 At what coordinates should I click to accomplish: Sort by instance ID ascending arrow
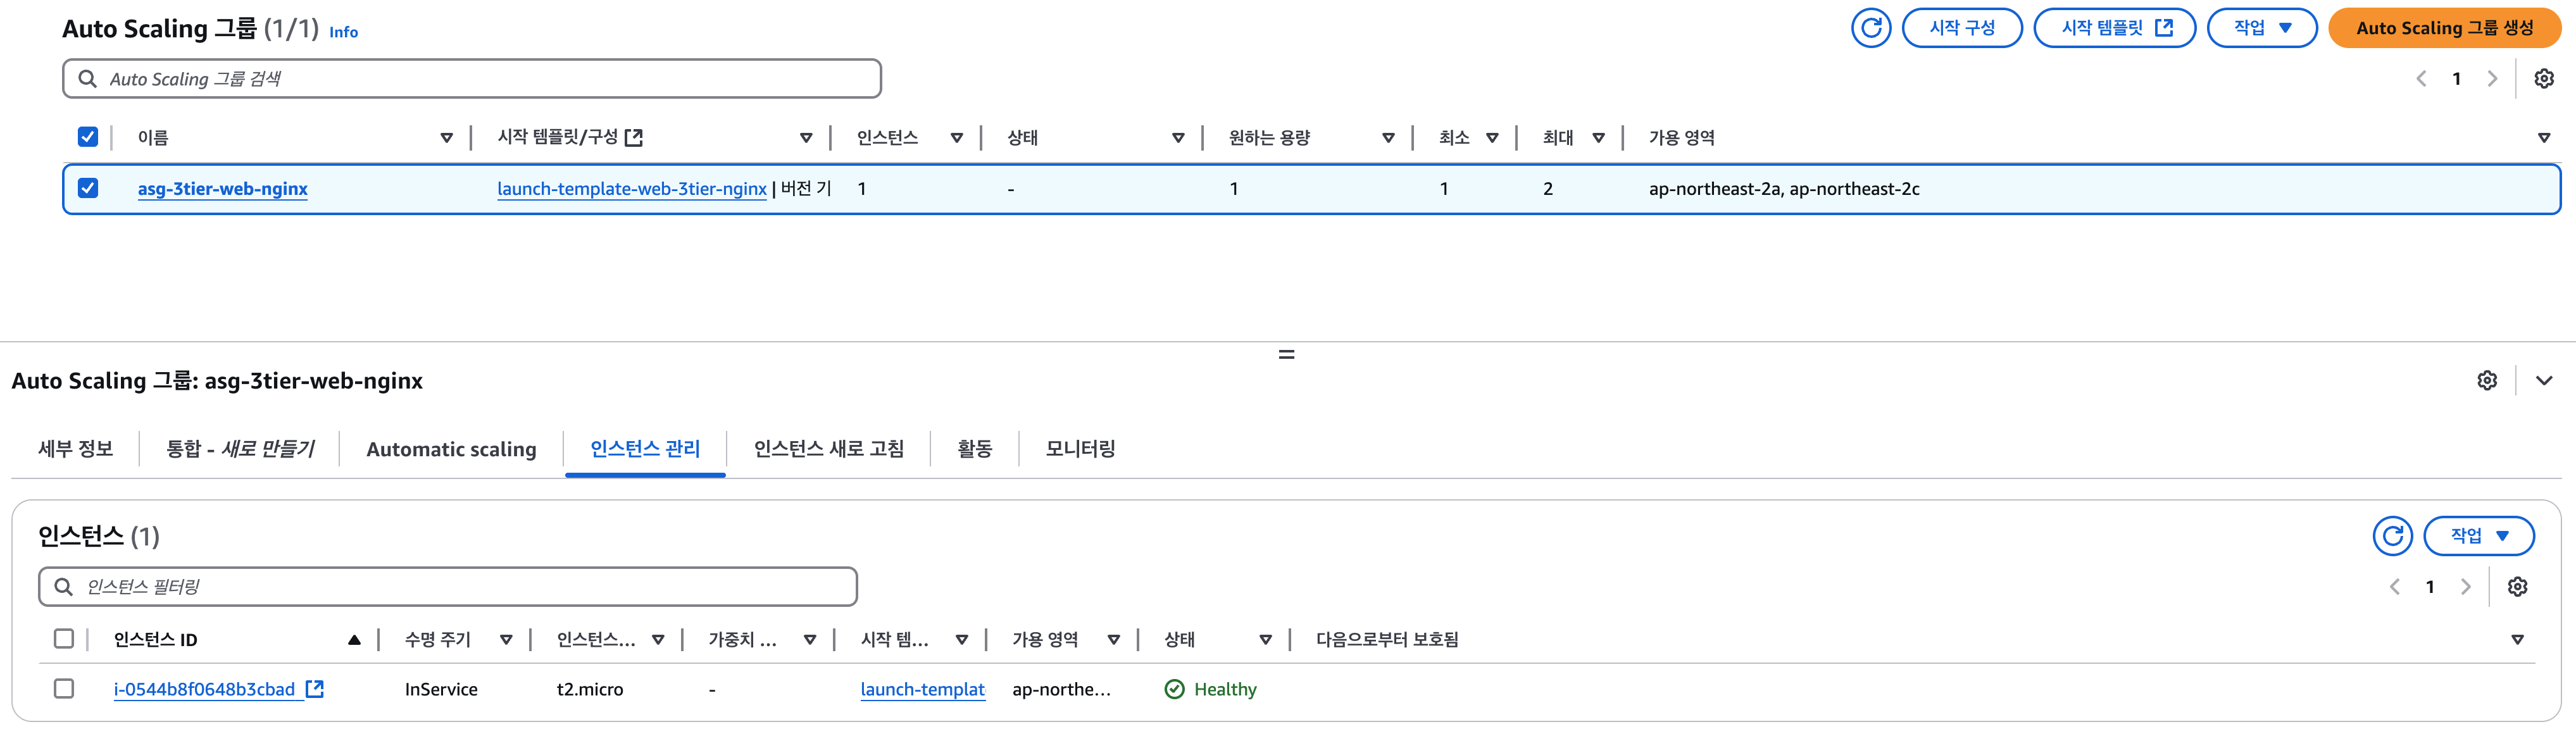pyautogui.click(x=354, y=640)
